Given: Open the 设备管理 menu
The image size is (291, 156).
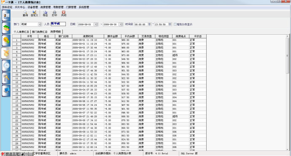Looking at the screenshot, I should click(x=32, y=7).
